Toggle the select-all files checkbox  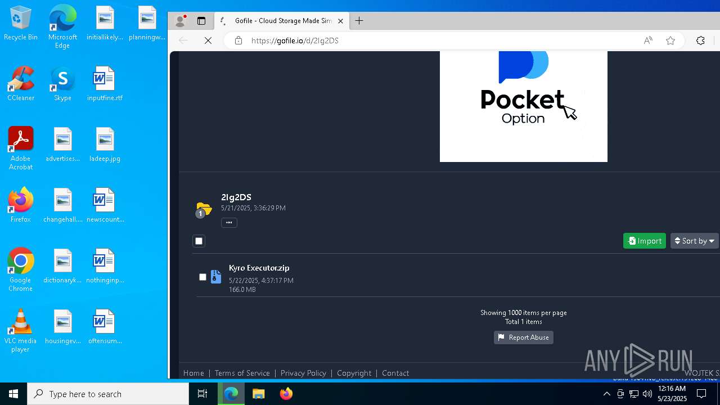coord(199,241)
